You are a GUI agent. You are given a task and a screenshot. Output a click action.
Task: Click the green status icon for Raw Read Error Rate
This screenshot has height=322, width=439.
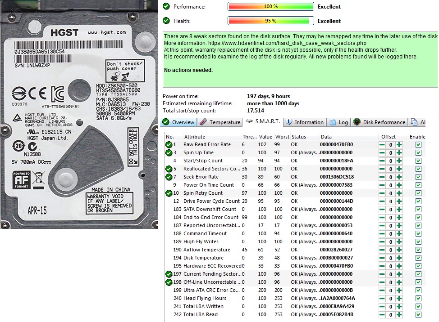point(169,145)
